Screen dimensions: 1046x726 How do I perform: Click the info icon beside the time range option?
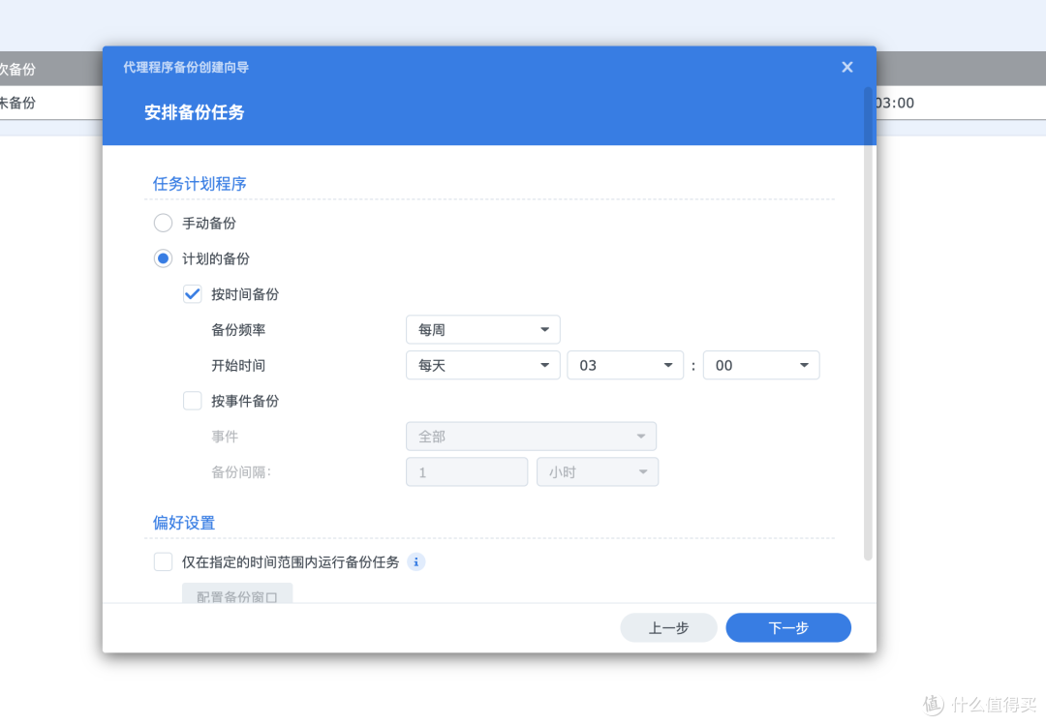(415, 562)
